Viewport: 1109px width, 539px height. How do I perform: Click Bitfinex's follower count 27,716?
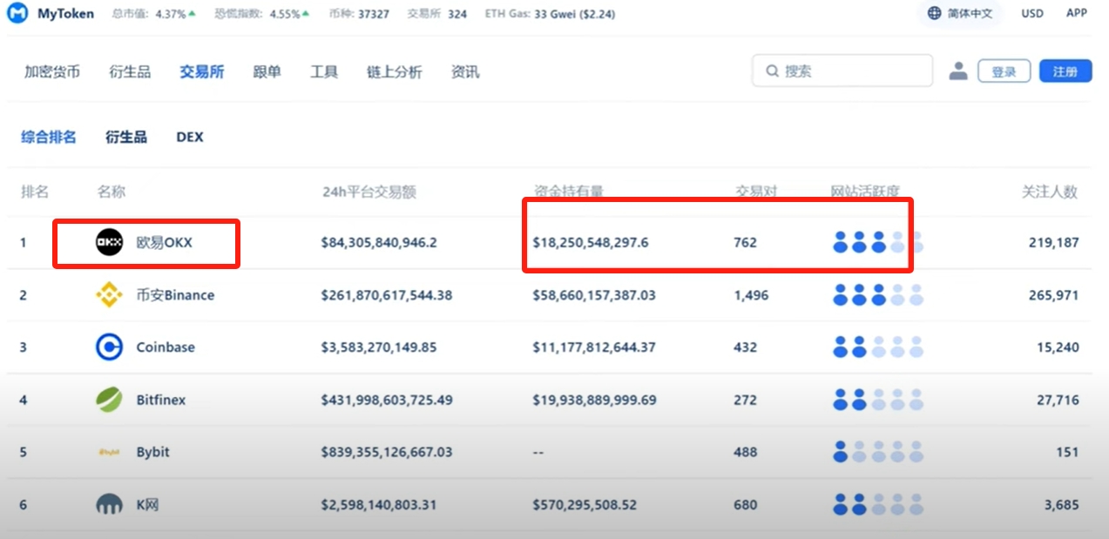pos(1057,400)
